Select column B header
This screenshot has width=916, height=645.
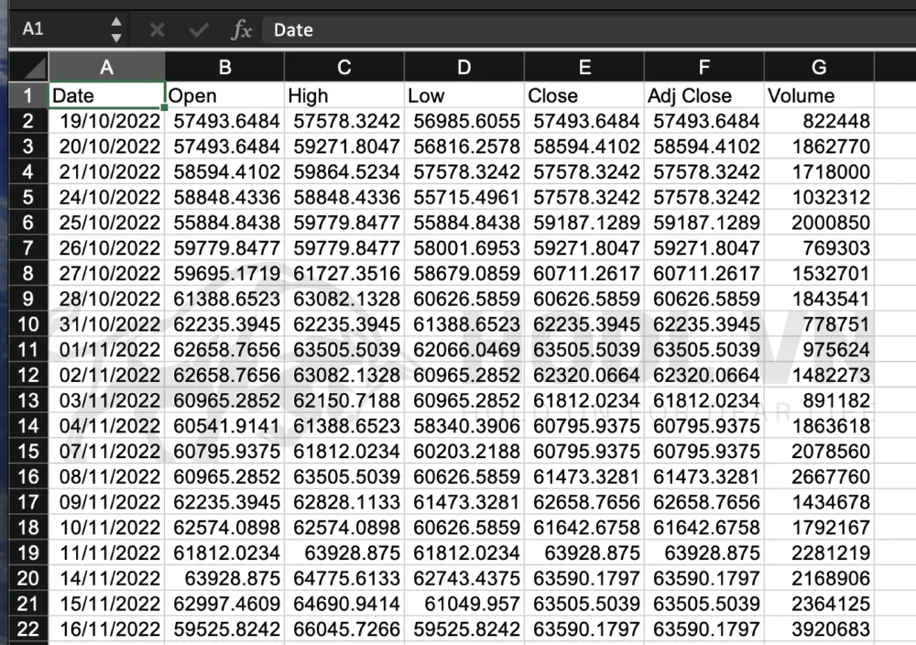click(224, 65)
